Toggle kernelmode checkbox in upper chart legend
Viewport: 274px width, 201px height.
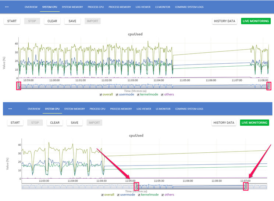coord(138,95)
